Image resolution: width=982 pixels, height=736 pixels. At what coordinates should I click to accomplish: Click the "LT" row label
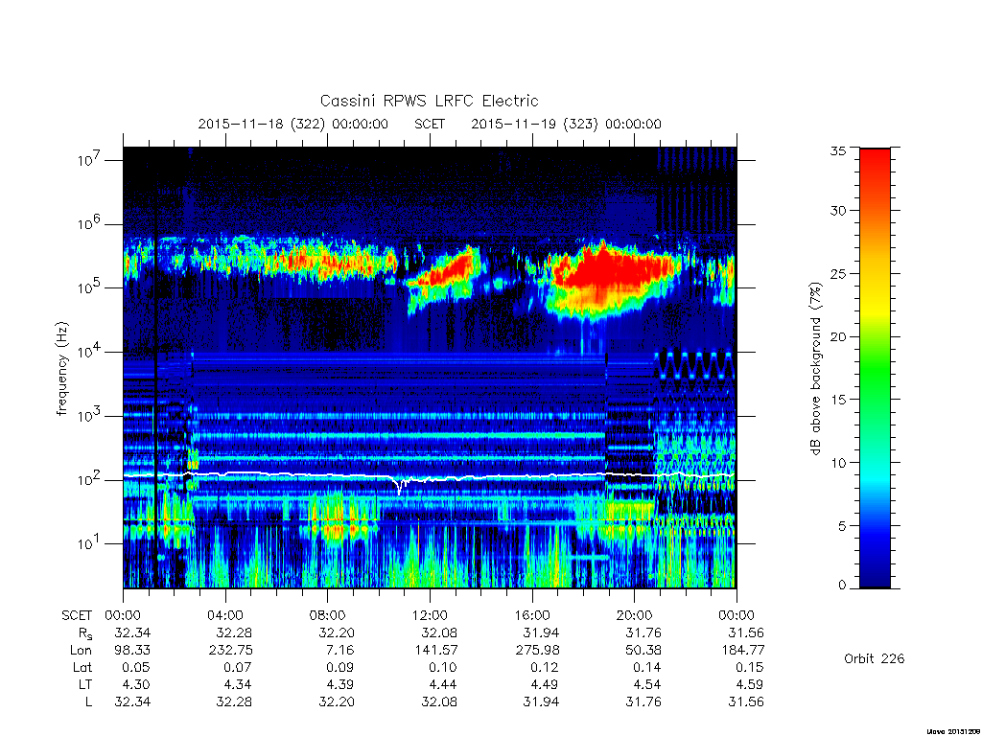85,684
